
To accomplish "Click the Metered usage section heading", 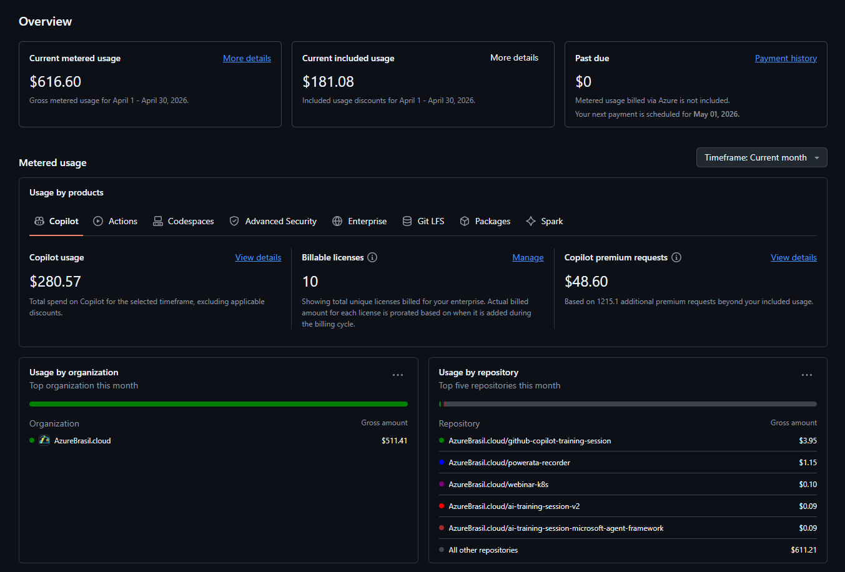I will tap(52, 163).
